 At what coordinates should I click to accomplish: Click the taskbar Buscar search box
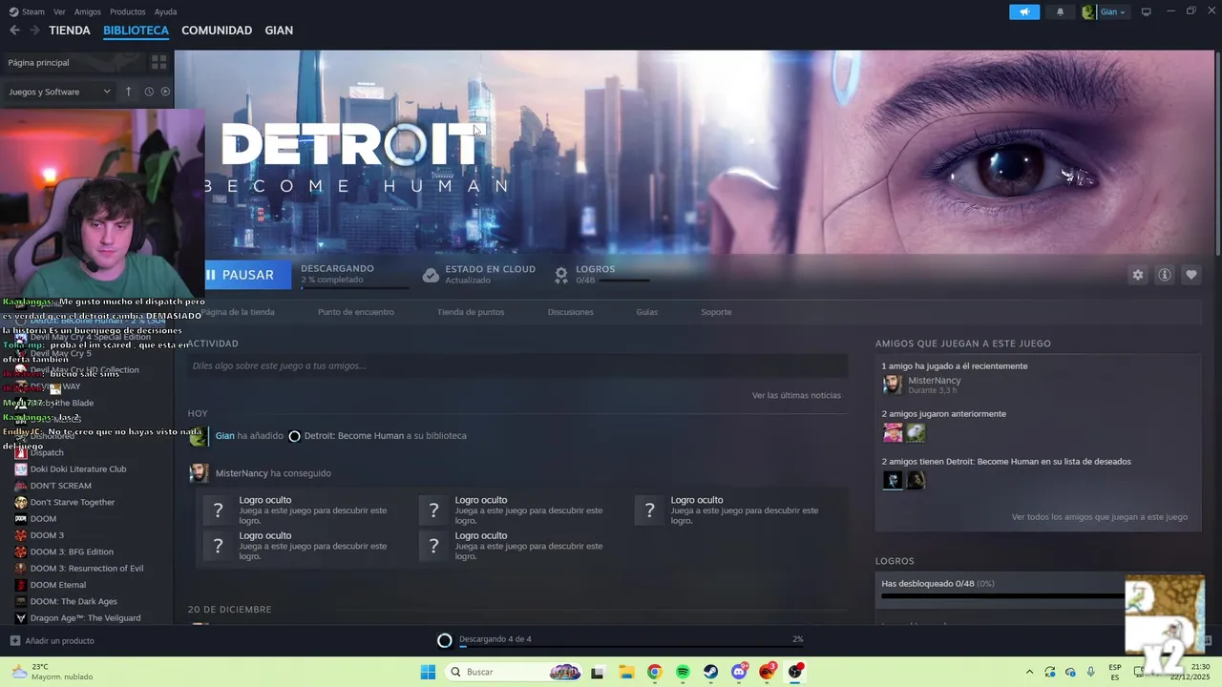pyautogui.click(x=516, y=672)
